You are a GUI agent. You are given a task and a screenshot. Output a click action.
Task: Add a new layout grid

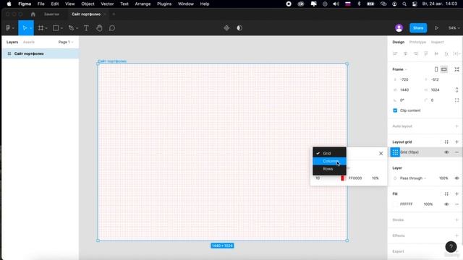pos(456,142)
